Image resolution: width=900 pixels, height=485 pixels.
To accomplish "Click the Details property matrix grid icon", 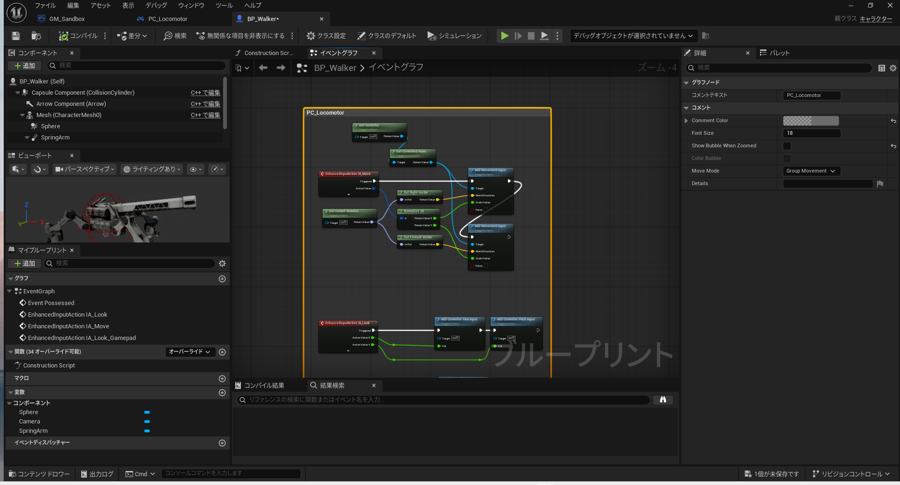I will [x=882, y=68].
